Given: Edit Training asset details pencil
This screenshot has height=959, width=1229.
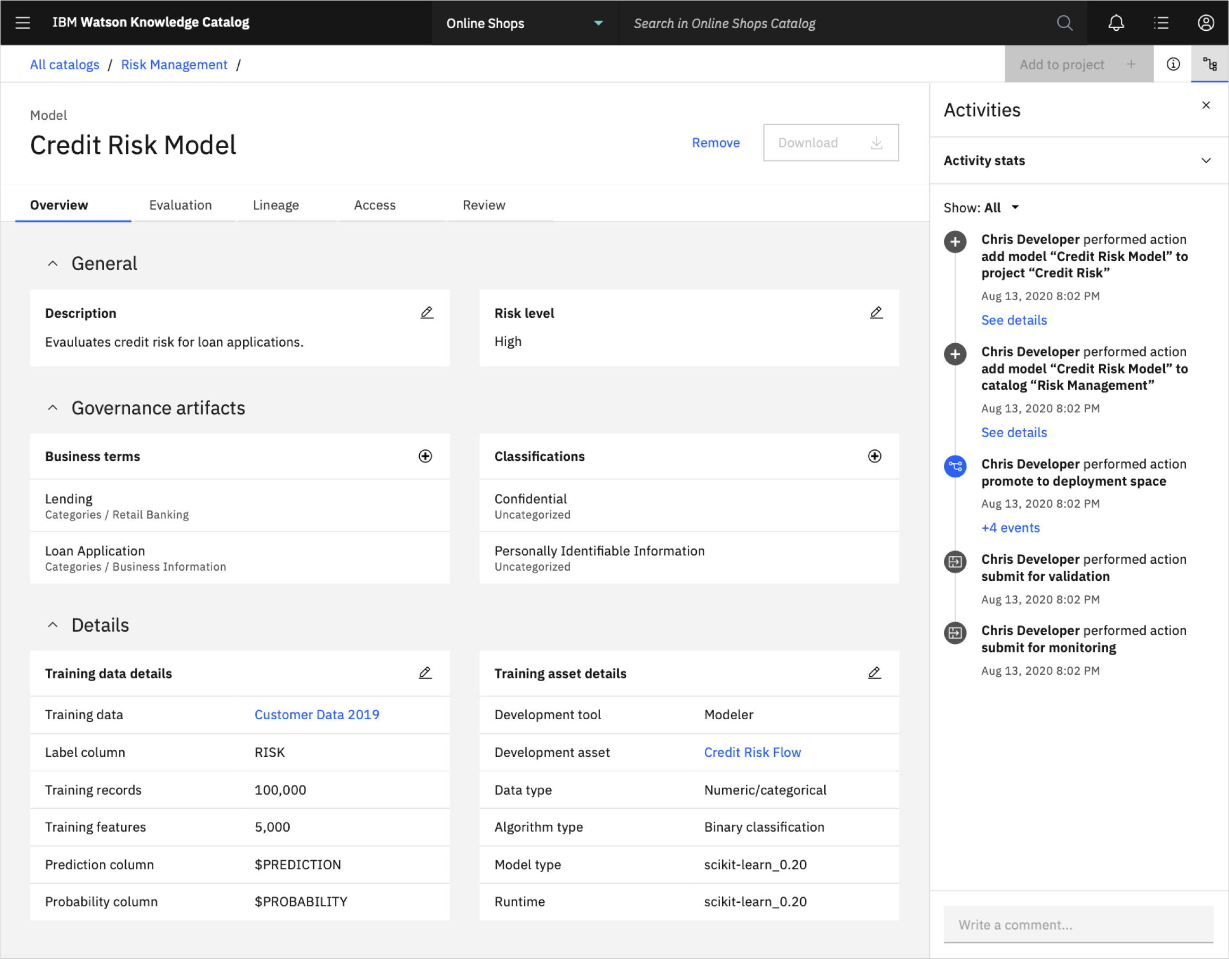Looking at the screenshot, I should [875, 673].
